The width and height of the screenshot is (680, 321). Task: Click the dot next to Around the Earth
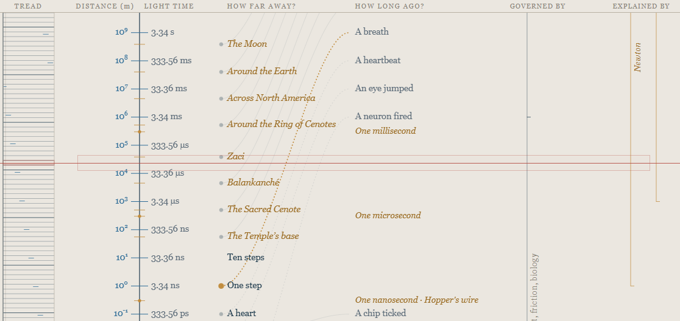coord(221,72)
